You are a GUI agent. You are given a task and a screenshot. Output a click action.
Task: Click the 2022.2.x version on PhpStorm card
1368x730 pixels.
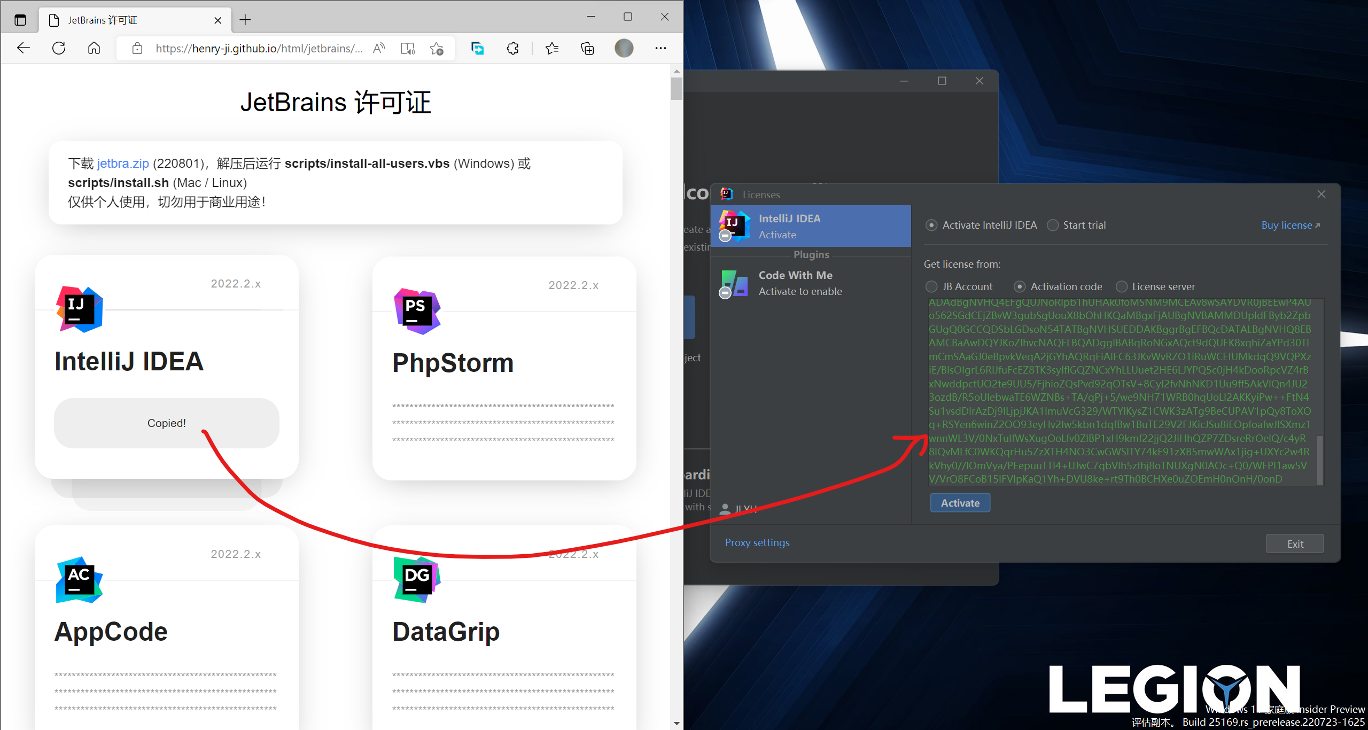pyautogui.click(x=573, y=285)
